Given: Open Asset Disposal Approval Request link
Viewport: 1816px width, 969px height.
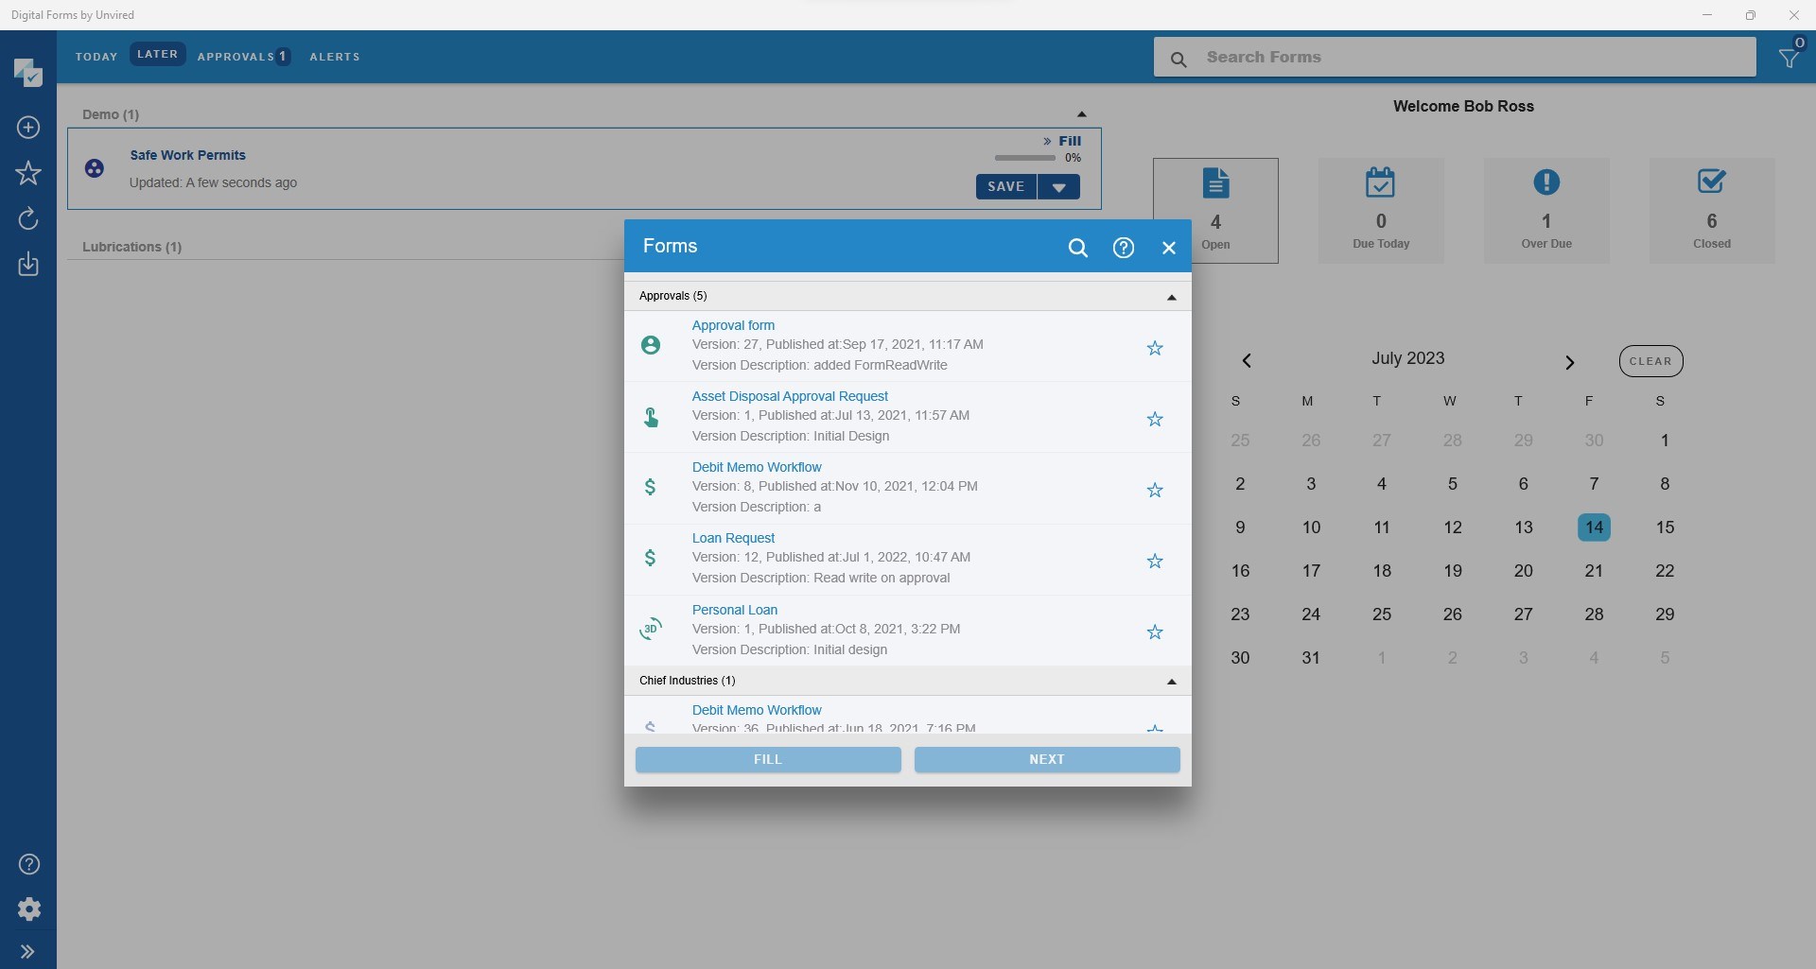Looking at the screenshot, I should click(x=790, y=396).
